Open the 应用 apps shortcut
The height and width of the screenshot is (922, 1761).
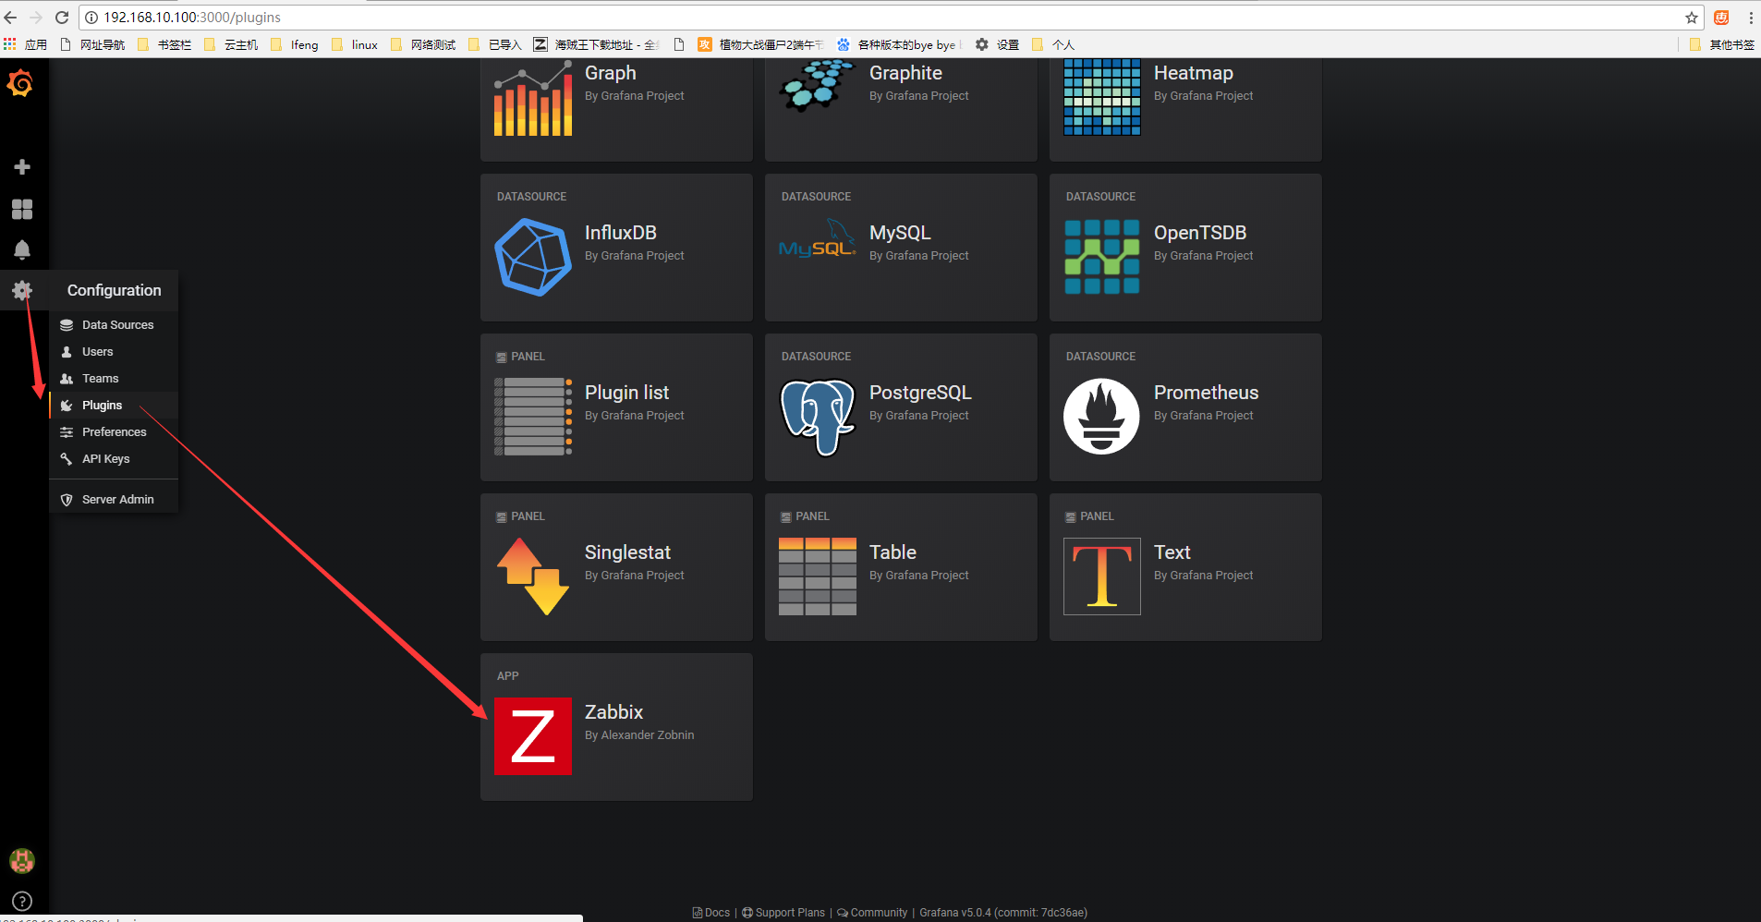point(25,44)
